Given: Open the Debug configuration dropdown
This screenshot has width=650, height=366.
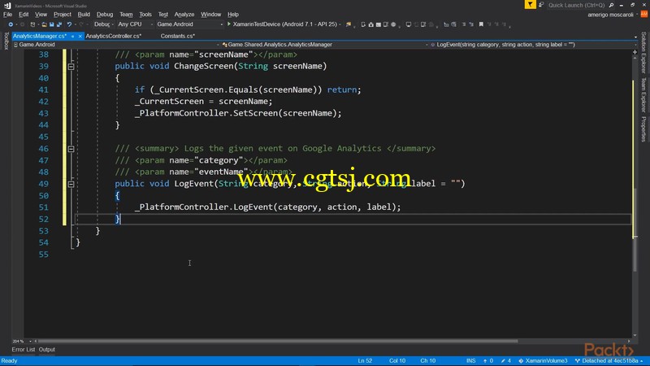Looking at the screenshot, I should pyautogui.click(x=103, y=24).
